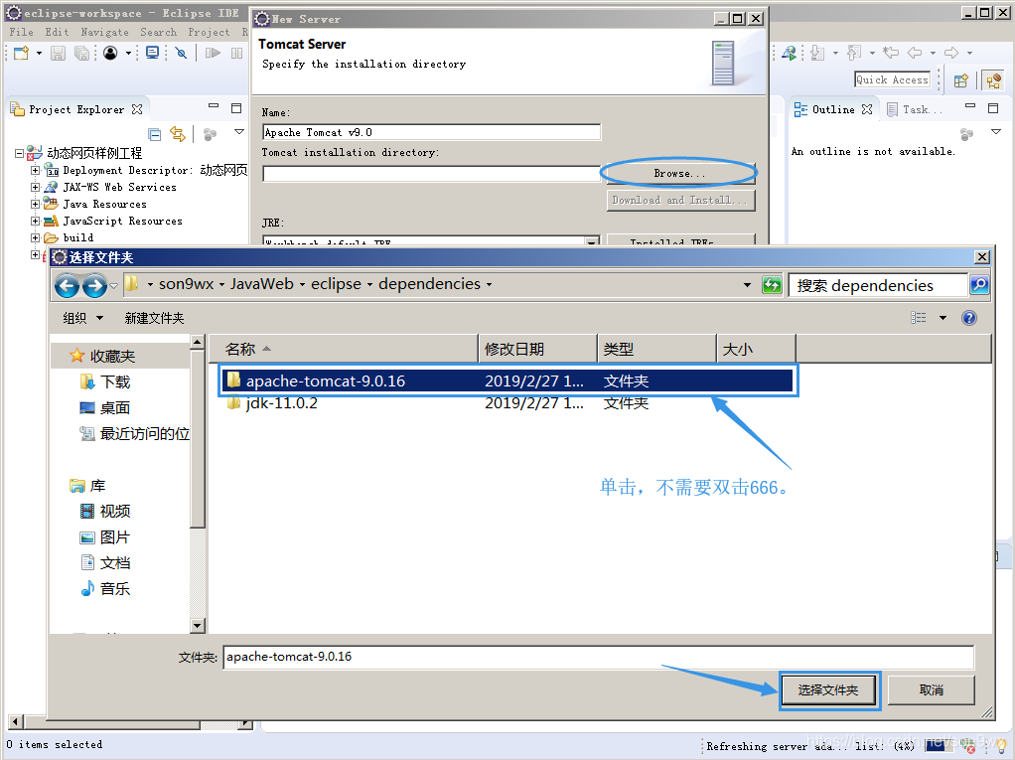Open the Navigate menu
The width and height of the screenshot is (1015, 760).
point(105,32)
